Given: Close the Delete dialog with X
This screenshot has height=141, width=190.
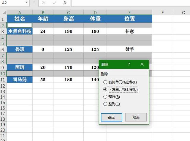Looking at the screenshot, I should pos(142,64).
